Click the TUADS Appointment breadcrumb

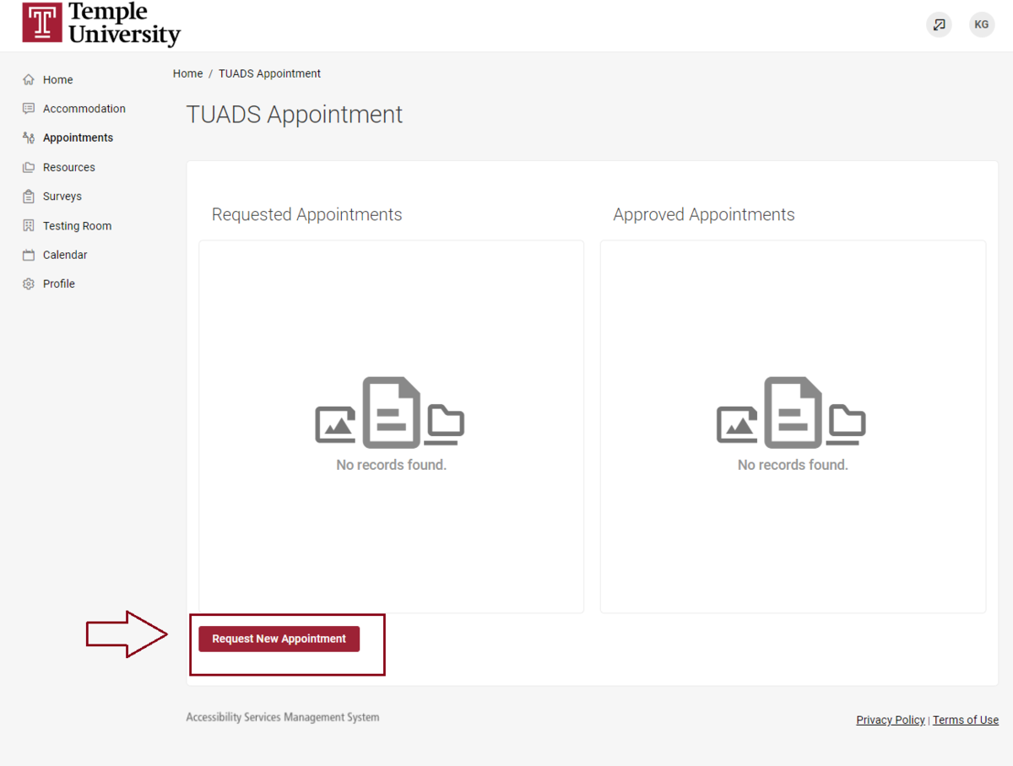269,73
